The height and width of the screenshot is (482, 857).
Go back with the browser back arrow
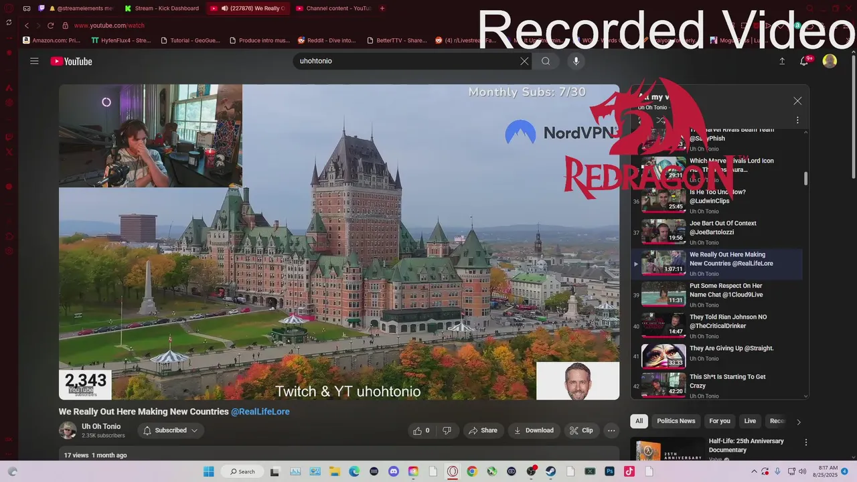[x=26, y=25]
